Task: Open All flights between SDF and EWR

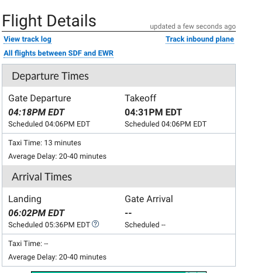Action: click(x=59, y=53)
